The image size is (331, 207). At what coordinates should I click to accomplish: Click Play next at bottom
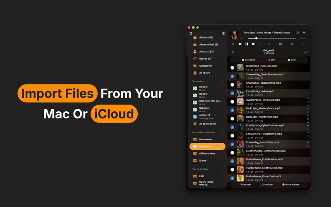coord(245,184)
